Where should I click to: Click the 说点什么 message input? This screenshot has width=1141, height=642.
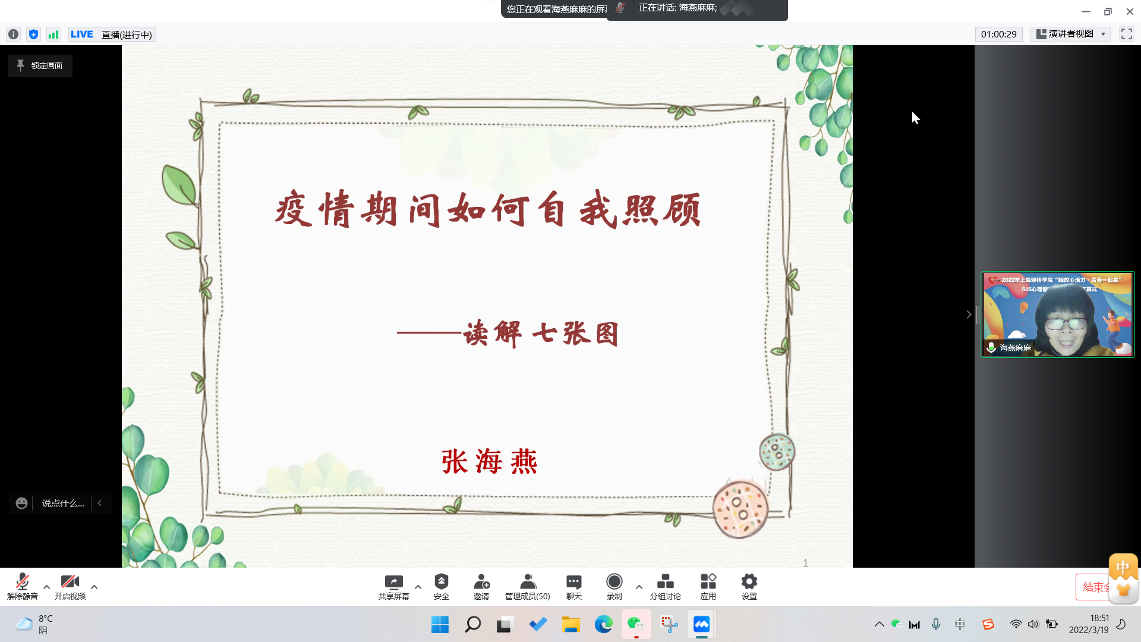[63, 503]
